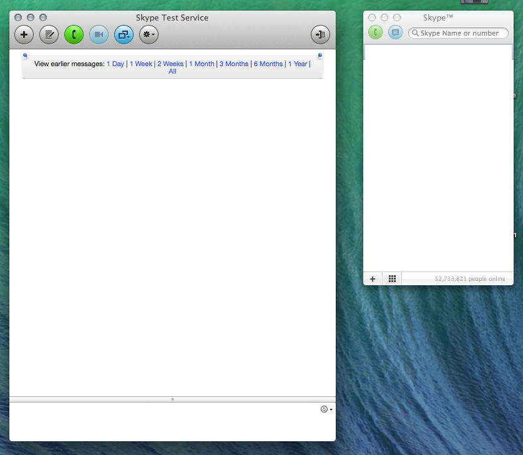The image size is (523, 455).
Task: Click the Skype Name or number search field
Action: pyautogui.click(x=458, y=33)
